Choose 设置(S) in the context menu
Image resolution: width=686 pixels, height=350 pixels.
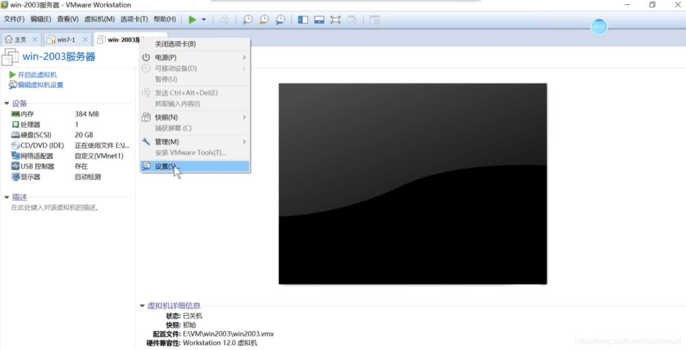click(x=195, y=166)
